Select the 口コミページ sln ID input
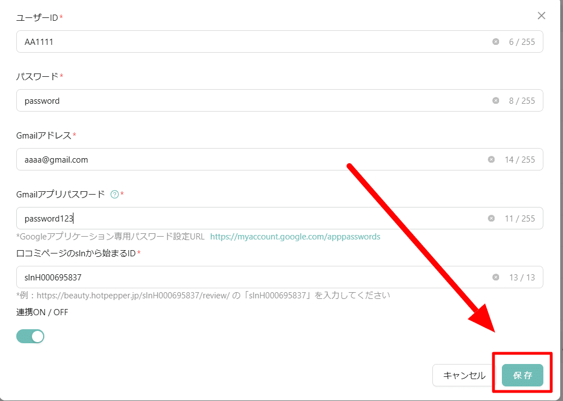The height and width of the screenshot is (401, 563). [252, 277]
